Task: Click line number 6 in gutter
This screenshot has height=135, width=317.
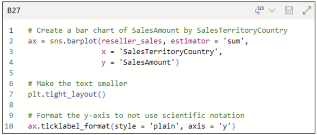Action: point(11,84)
